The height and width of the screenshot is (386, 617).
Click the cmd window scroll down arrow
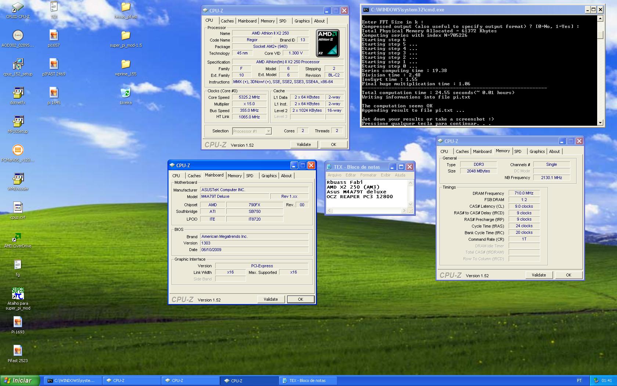click(x=600, y=123)
